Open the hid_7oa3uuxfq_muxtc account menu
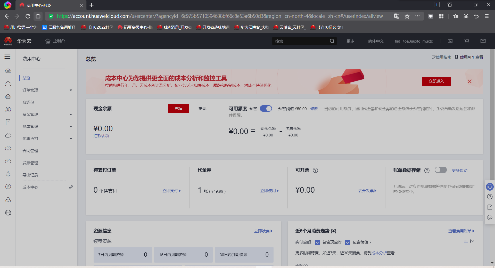Screen dimensions: 495x268 (414, 41)
